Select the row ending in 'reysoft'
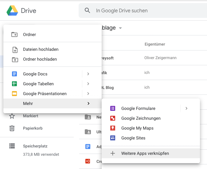Viewport: 207px width, 169px height. click(x=154, y=58)
